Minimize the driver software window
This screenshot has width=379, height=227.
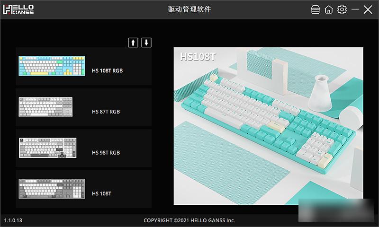tap(355, 9)
